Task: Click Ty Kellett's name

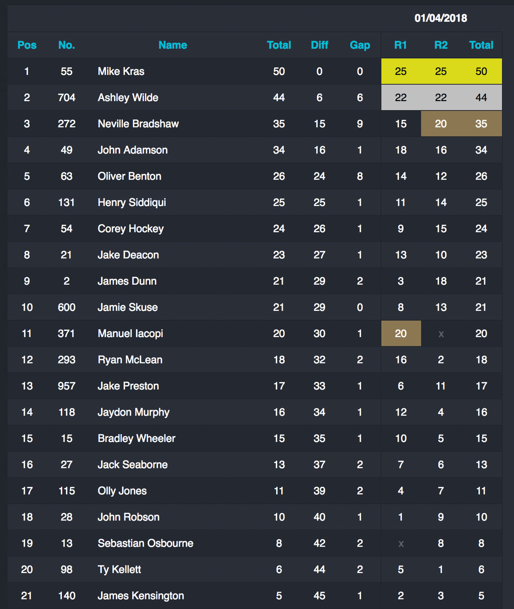Action: pos(119,569)
